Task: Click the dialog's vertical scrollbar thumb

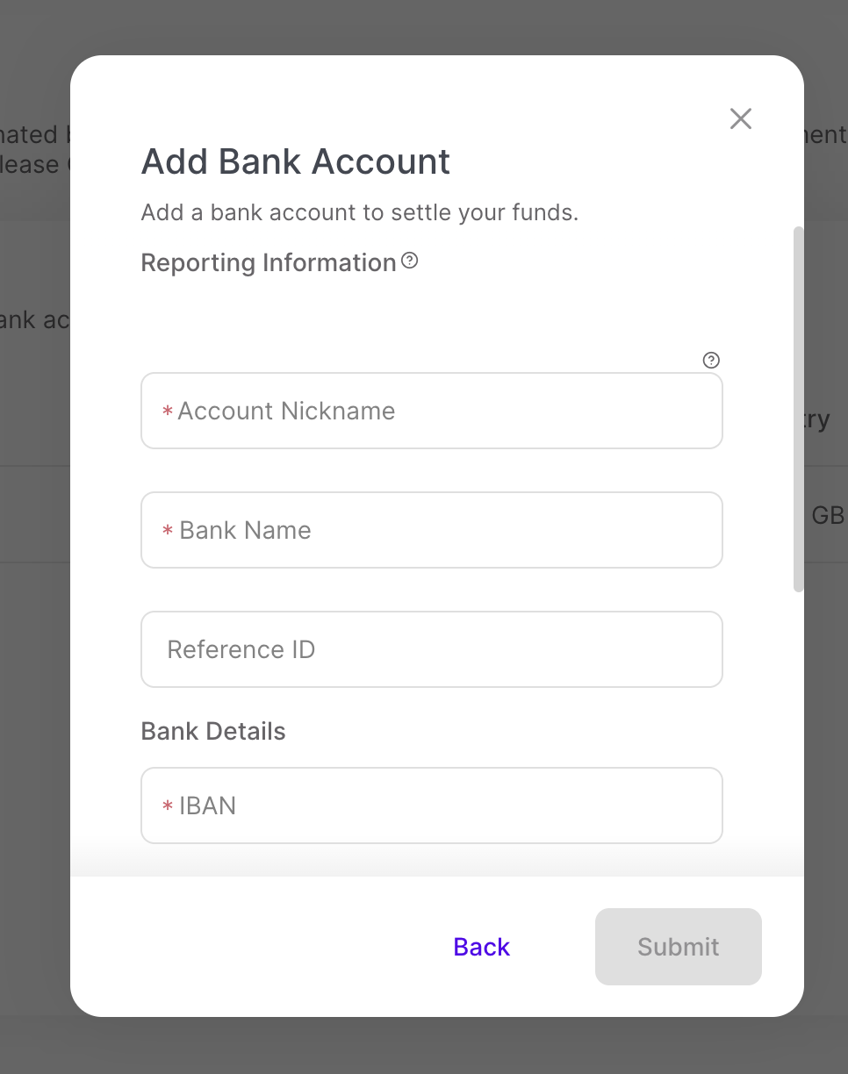Action: point(798,409)
